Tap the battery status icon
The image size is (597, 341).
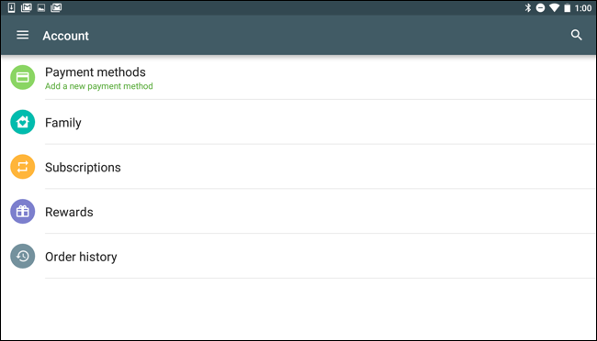pyautogui.click(x=568, y=8)
